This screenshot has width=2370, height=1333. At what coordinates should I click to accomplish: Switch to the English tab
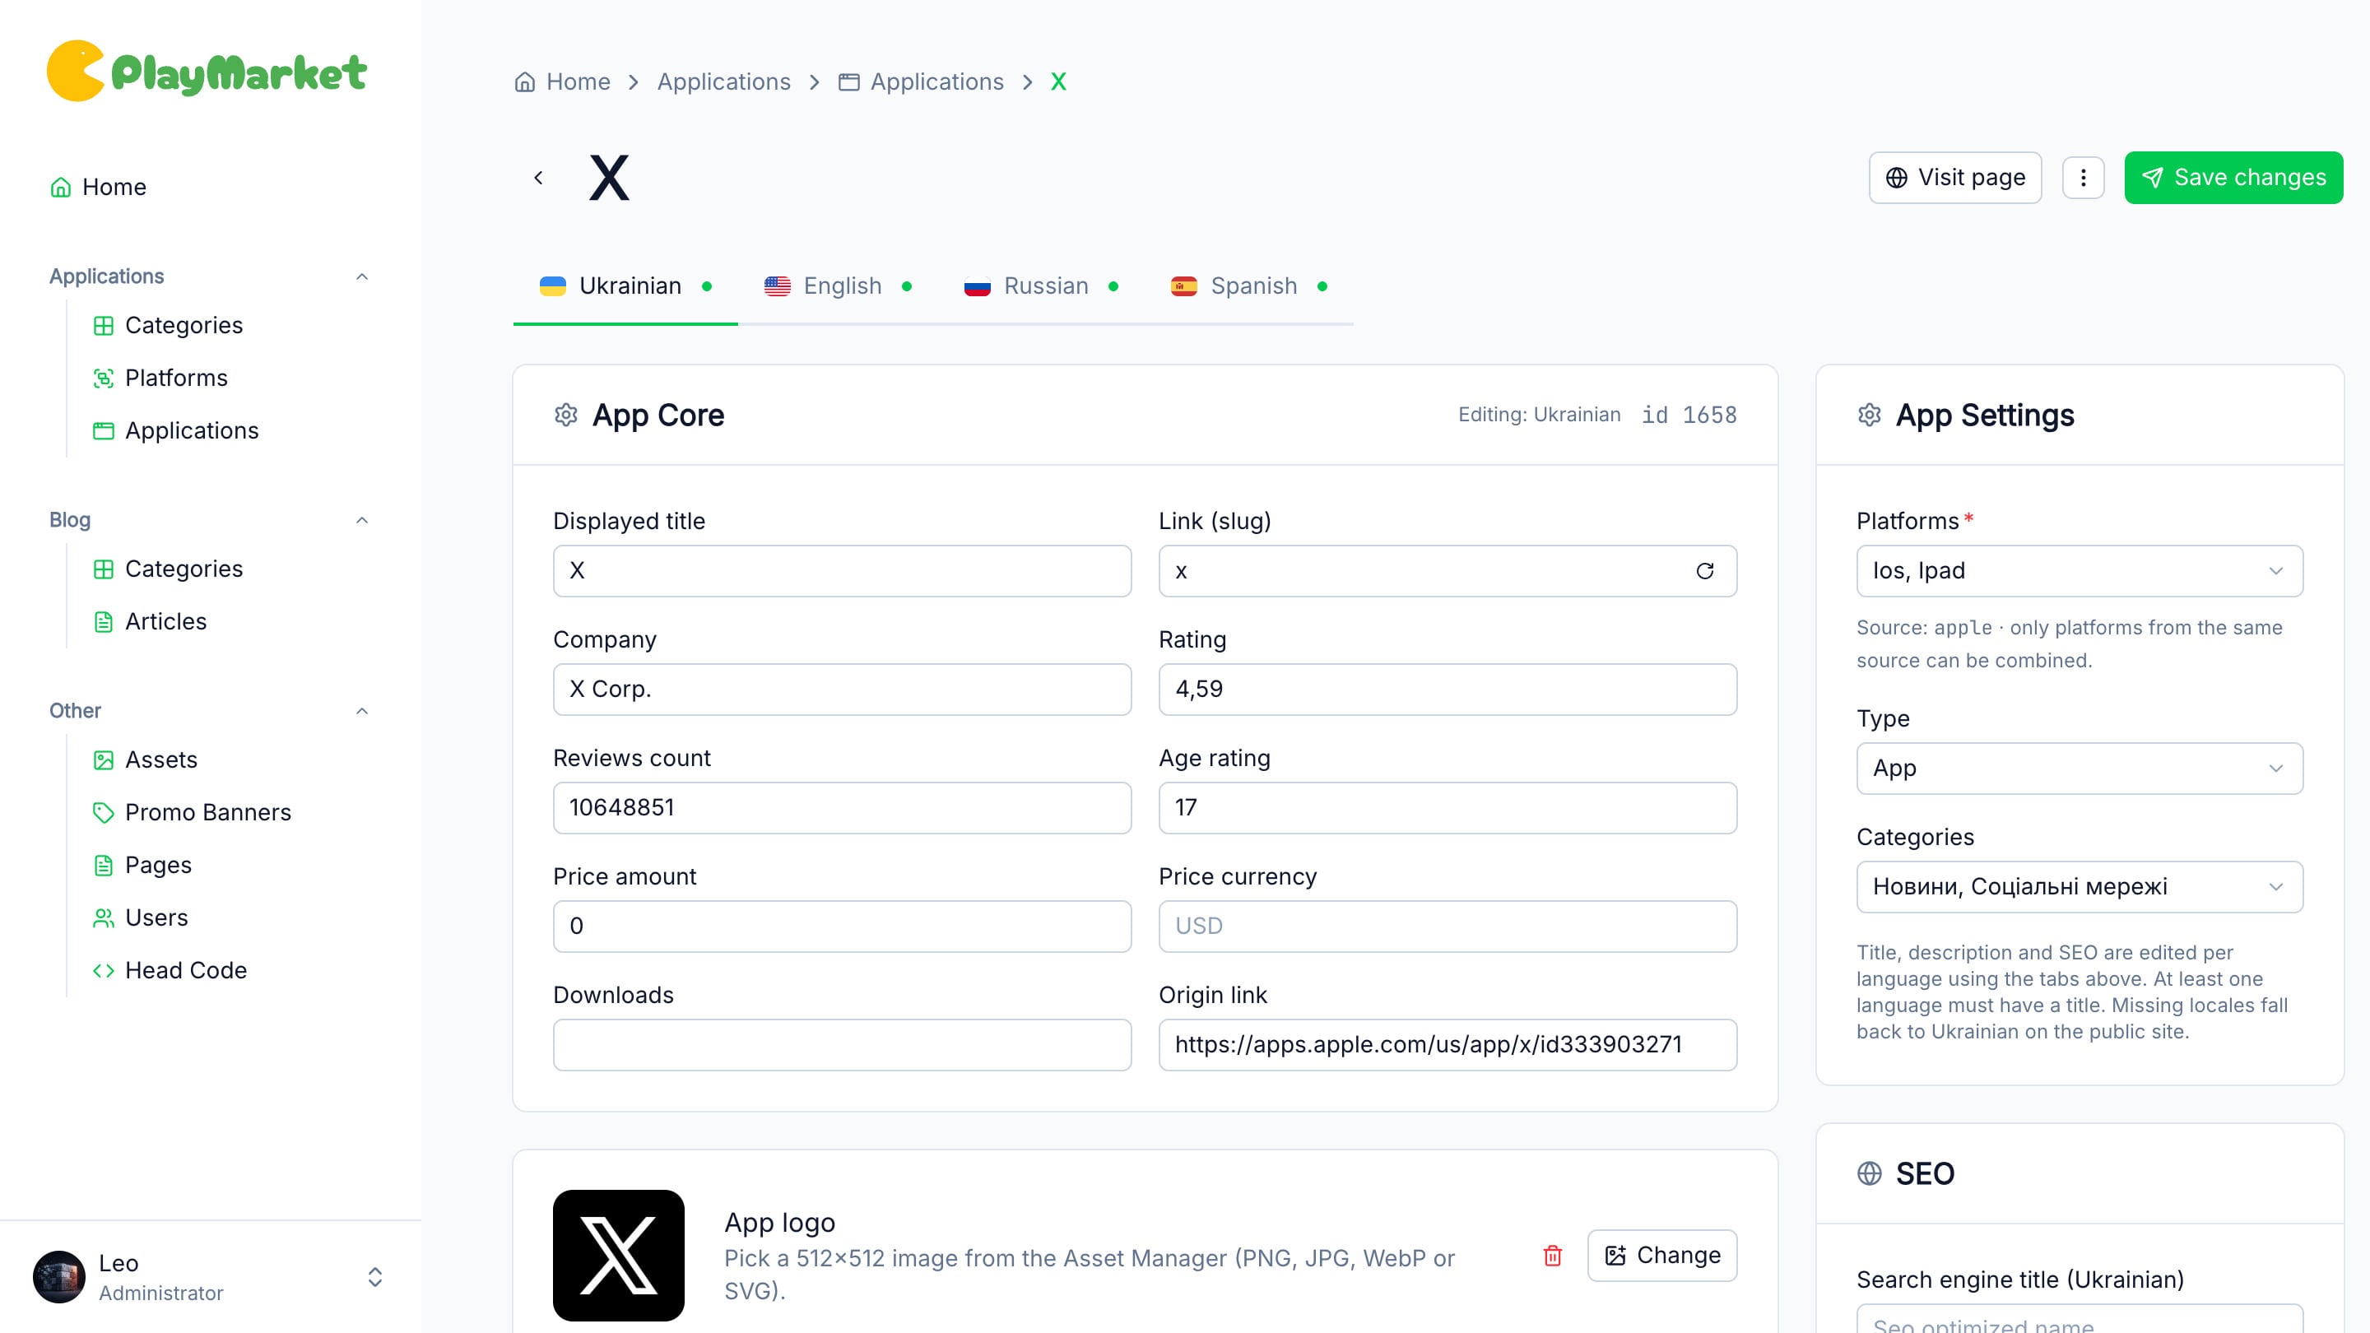[x=839, y=286]
